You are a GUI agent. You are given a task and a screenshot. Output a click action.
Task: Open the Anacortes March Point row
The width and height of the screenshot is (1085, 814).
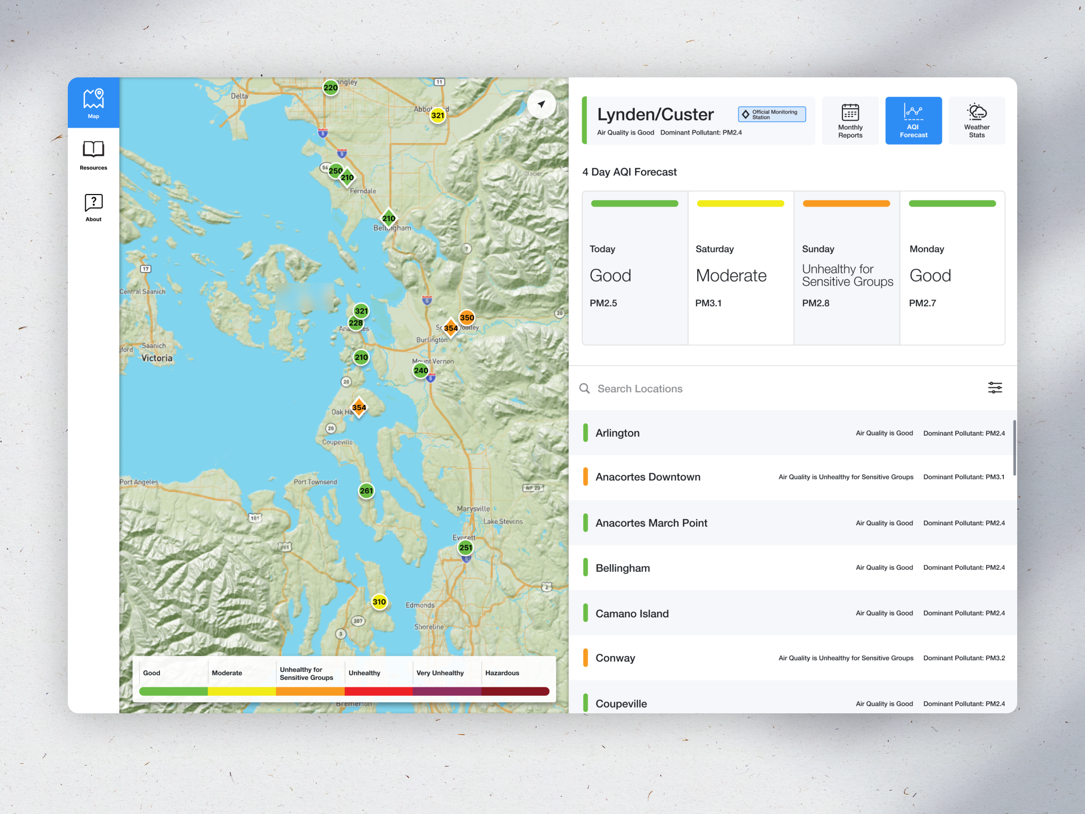[x=791, y=523]
